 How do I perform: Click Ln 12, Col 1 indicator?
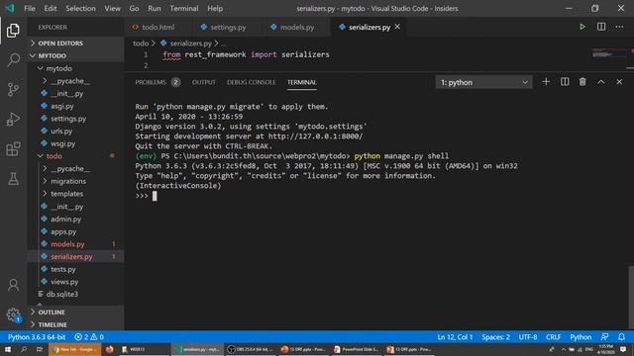tap(455, 336)
